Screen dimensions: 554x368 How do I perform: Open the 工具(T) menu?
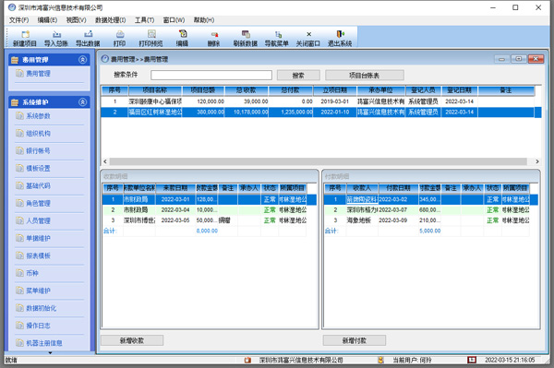144,20
